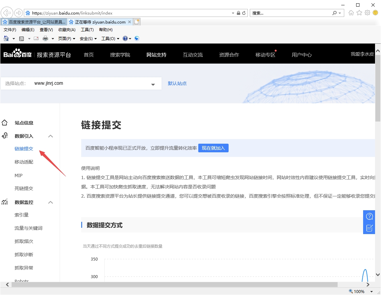This screenshot has width=381, height=295.
Task: Collapse the 数据引入 sidebar section
Action: pyautogui.click(x=50, y=136)
